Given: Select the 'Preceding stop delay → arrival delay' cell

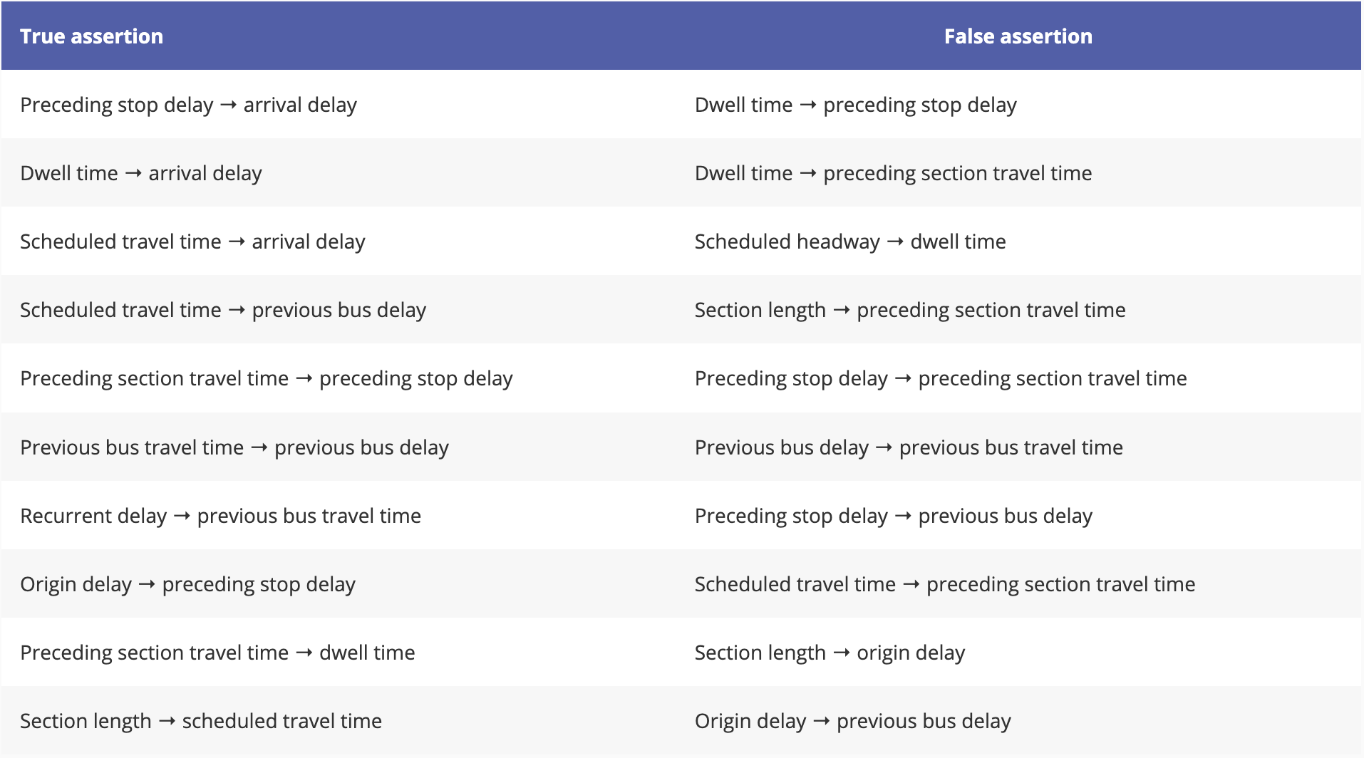Looking at the screenshot, I should [188, 105].
